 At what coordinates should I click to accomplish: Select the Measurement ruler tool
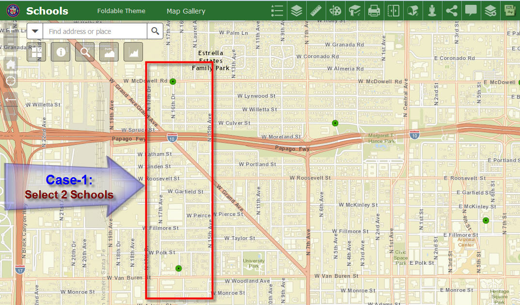(315, 11)
